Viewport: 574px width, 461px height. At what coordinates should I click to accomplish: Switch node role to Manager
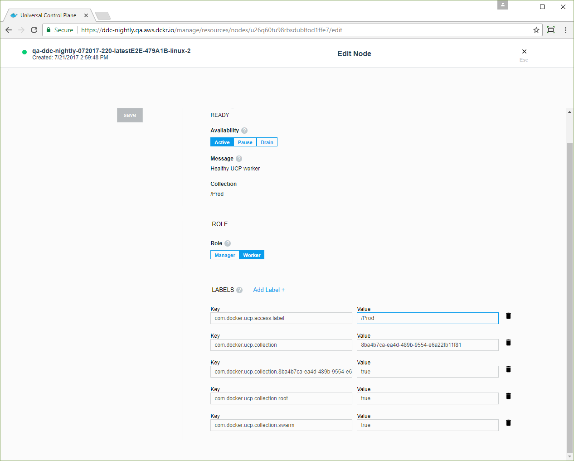point(225,255)
